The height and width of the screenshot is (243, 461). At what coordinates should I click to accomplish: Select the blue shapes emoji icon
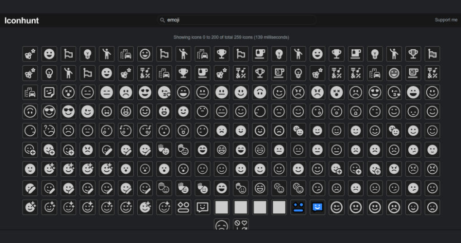click(x=298, y=207)
